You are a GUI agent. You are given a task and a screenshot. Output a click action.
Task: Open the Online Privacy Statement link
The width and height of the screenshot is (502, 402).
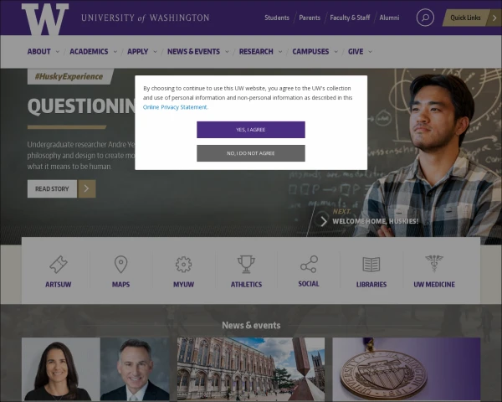175,107
